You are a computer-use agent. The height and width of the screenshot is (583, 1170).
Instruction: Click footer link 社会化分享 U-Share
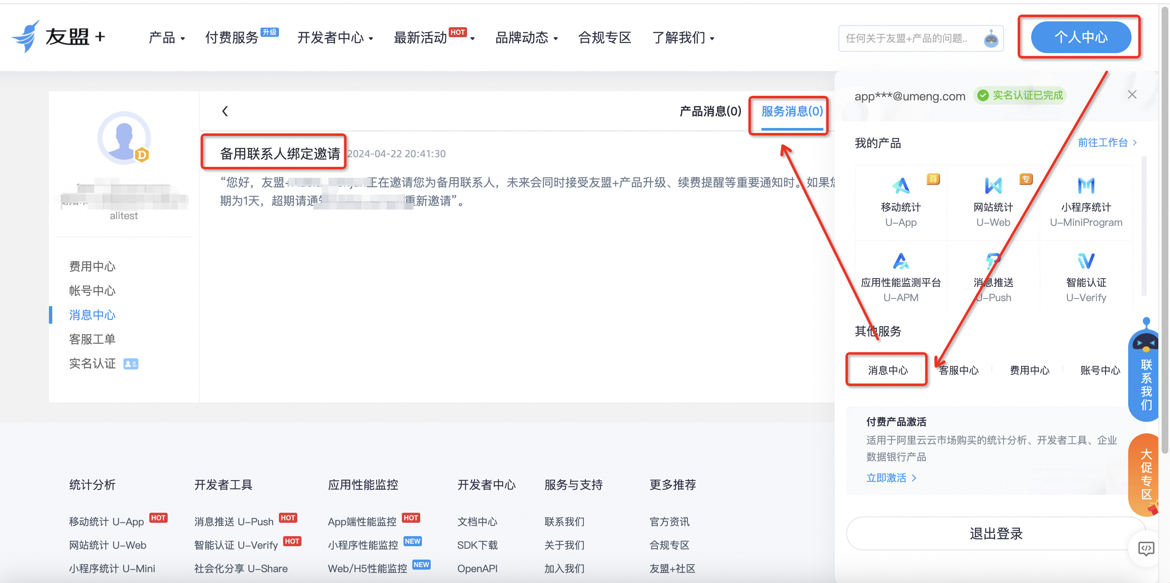pyautogui.click(x=241, y=568)
